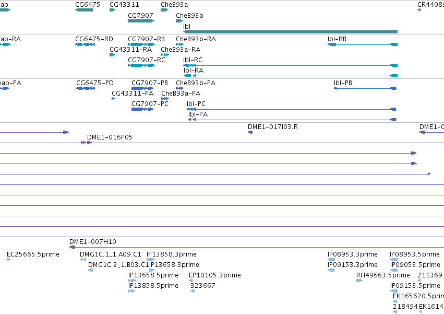Viewport: 444px width, 315px height.
Task: Click the lbl-RB transcript glyph line
Action: click(363, 44)
